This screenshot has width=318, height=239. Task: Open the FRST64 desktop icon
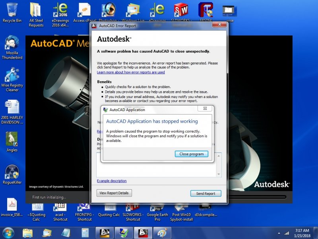coord(206,12)
